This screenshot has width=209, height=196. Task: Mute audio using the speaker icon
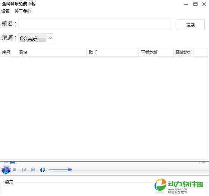click(42, 170)
